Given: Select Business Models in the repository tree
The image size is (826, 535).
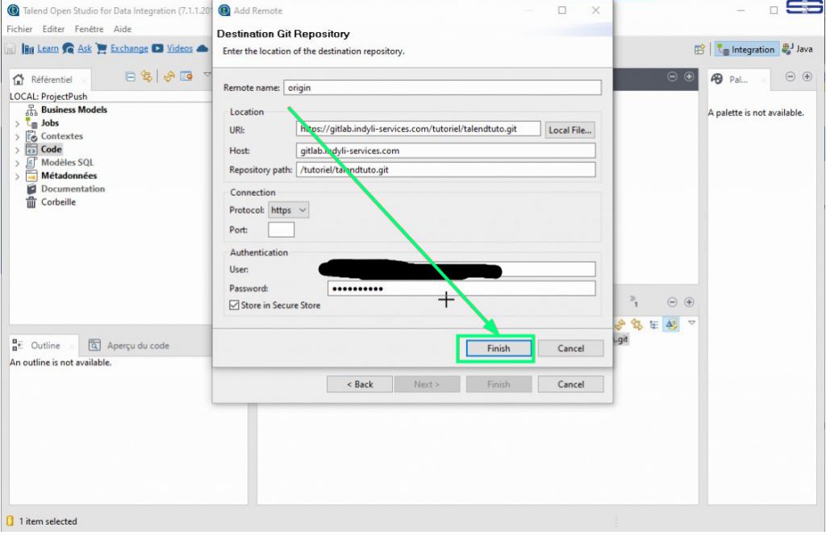Looking at the screenshot, I should (x=73, y=110).
